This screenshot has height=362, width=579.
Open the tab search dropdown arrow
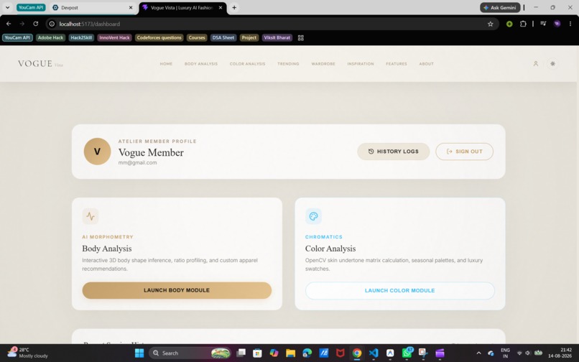tap(7, 7)
